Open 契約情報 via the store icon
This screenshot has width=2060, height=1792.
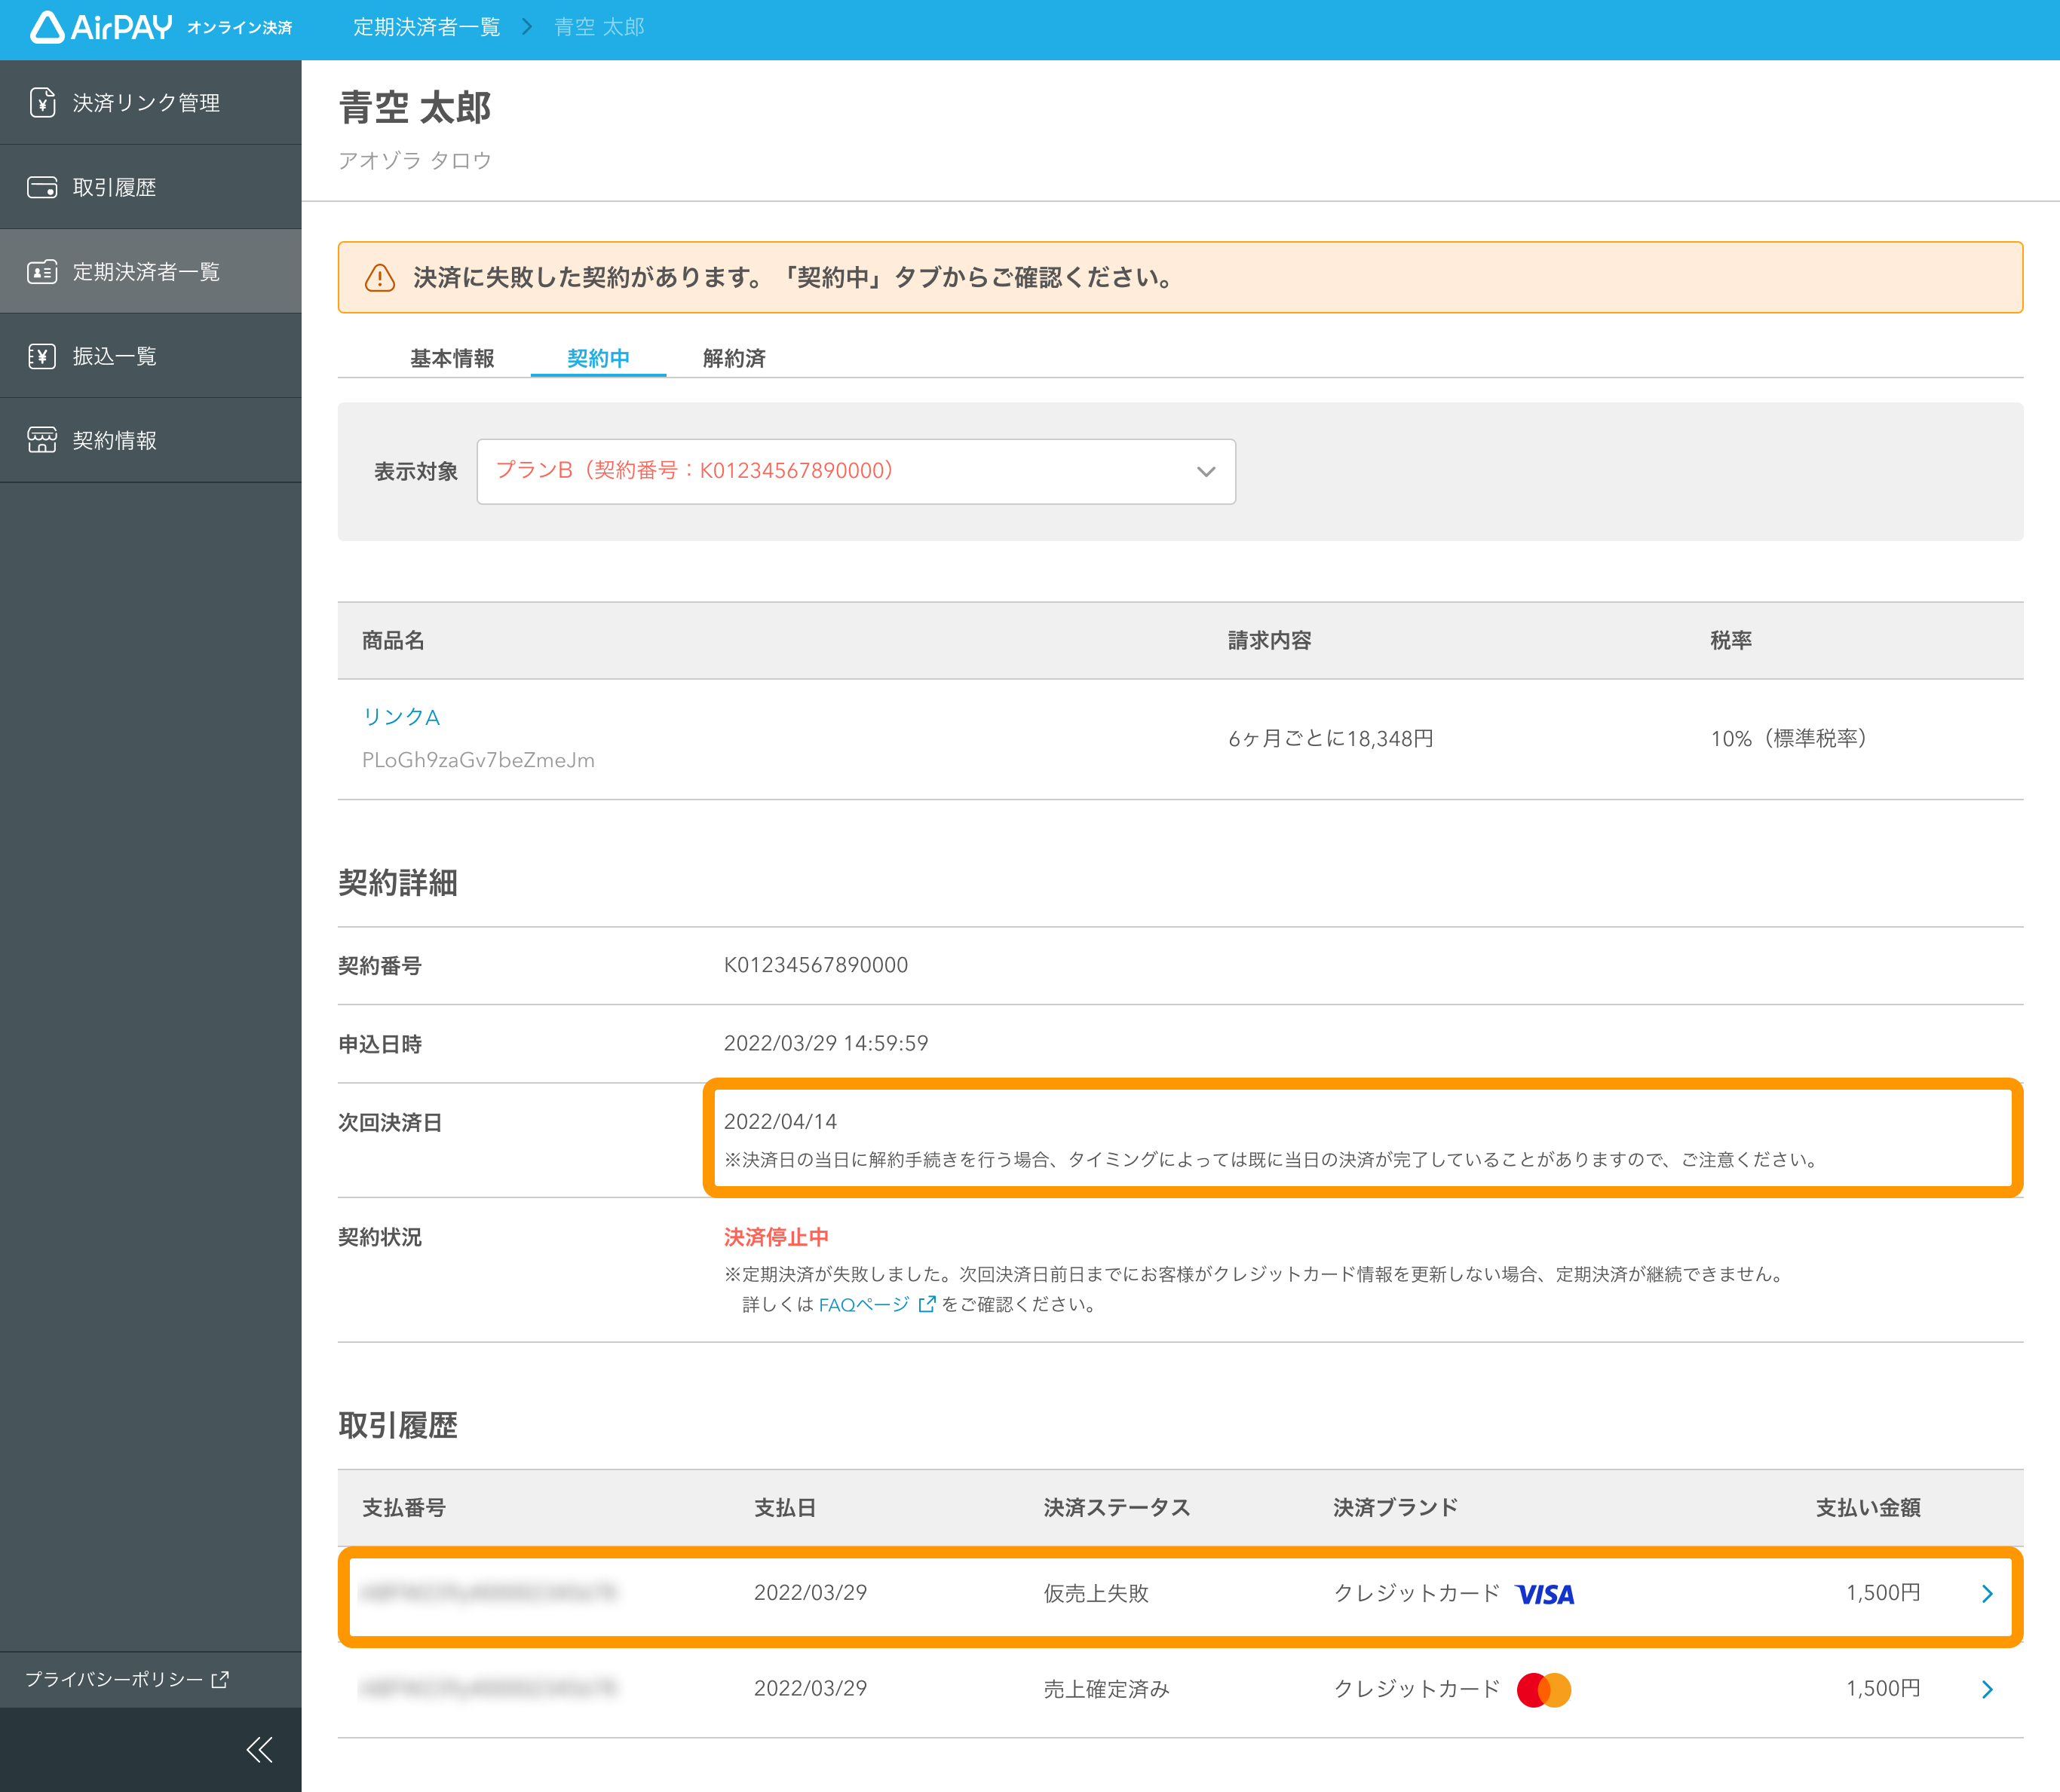[42, 440]
